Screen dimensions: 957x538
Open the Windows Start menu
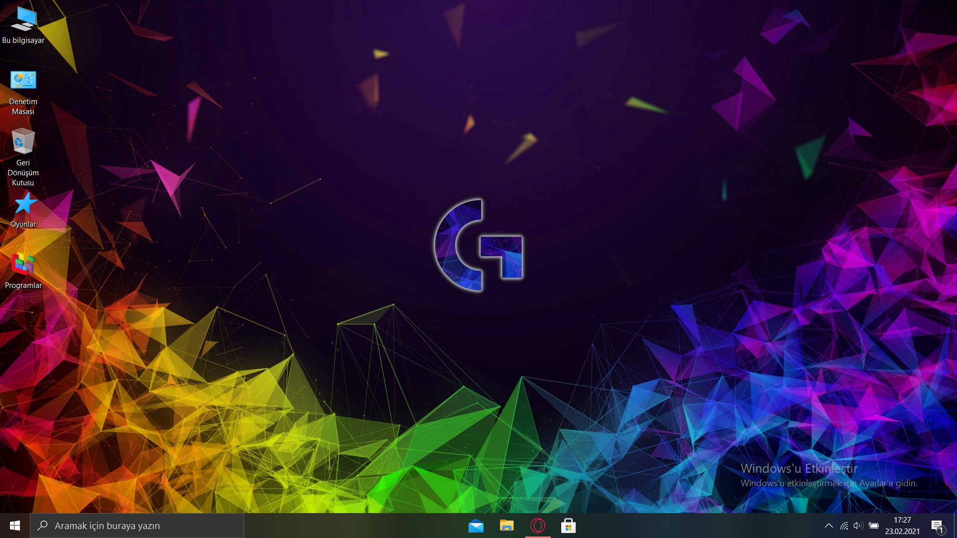pos(15,526)
